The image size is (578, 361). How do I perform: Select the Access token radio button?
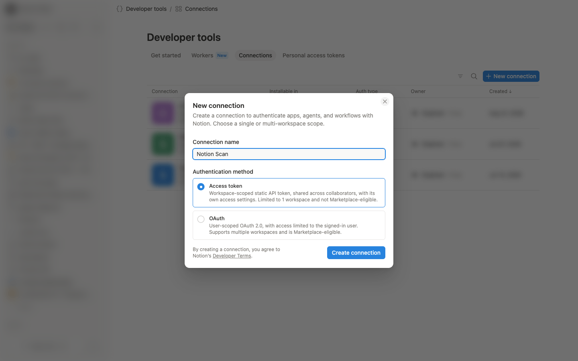[x=201, y=187]
